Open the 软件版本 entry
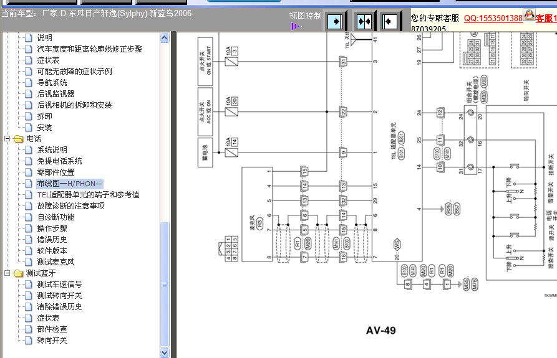557x358 pixels. 52,250
